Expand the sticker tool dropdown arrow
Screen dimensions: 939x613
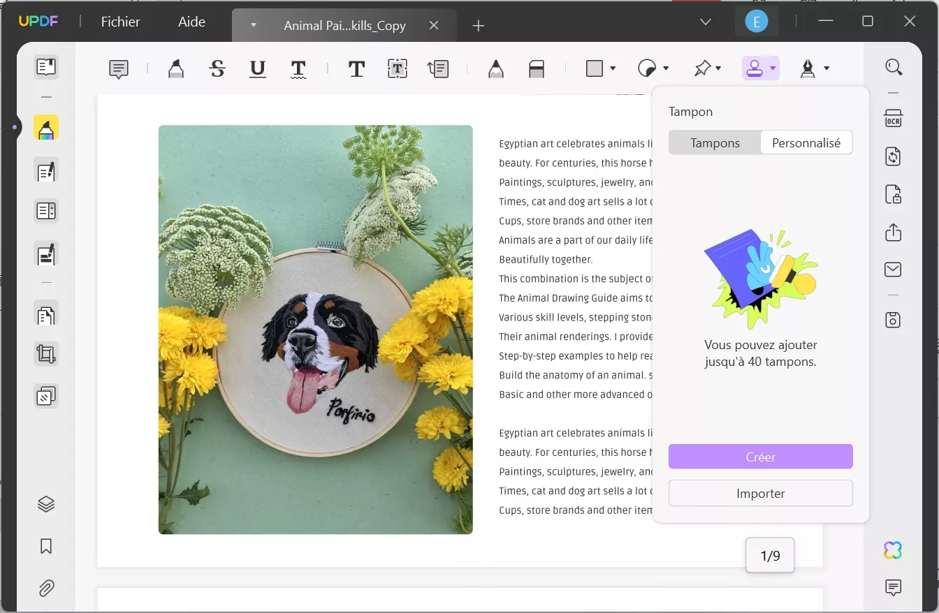point(666,68)
